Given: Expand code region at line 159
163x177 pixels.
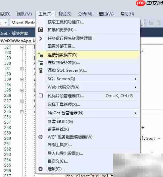Looking at the screenshot, I should (22, 79).
